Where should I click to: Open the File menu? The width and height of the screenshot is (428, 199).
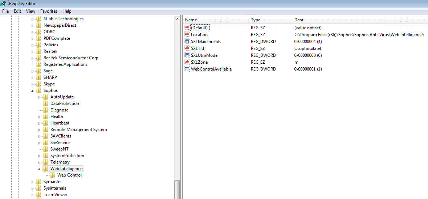(5, 11)
